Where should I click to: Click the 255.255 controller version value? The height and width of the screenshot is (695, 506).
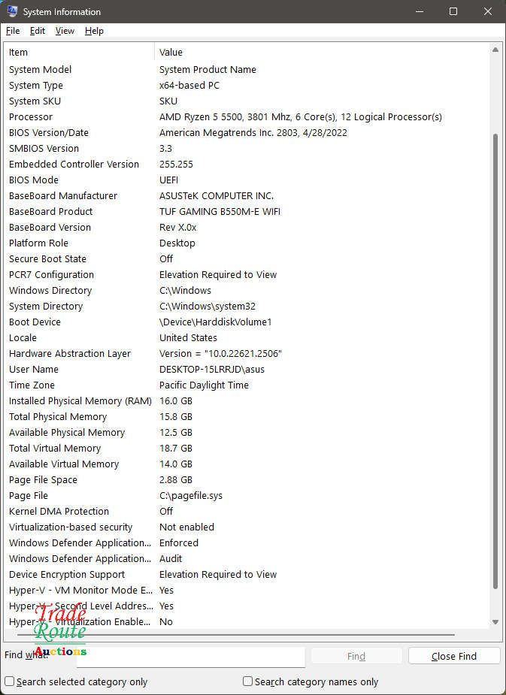coord(176,164)
